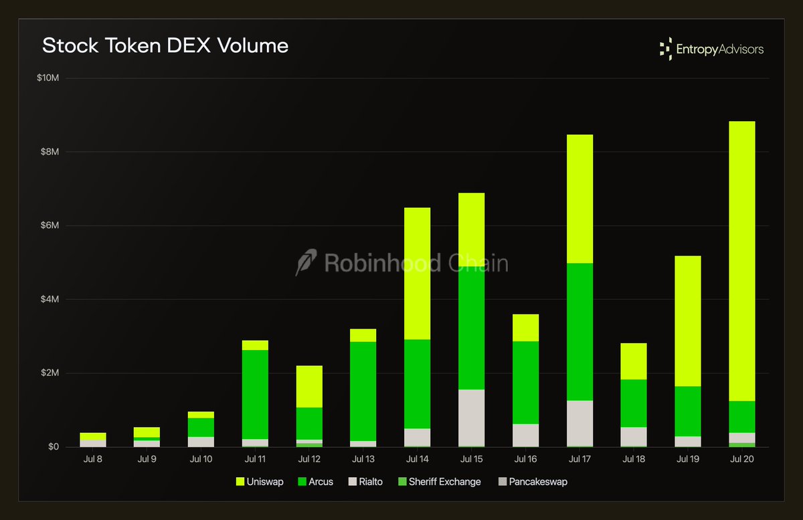Select the Uniswap segment of Jul 18 bar
803x520 pixels.
(x=634, y=361)
